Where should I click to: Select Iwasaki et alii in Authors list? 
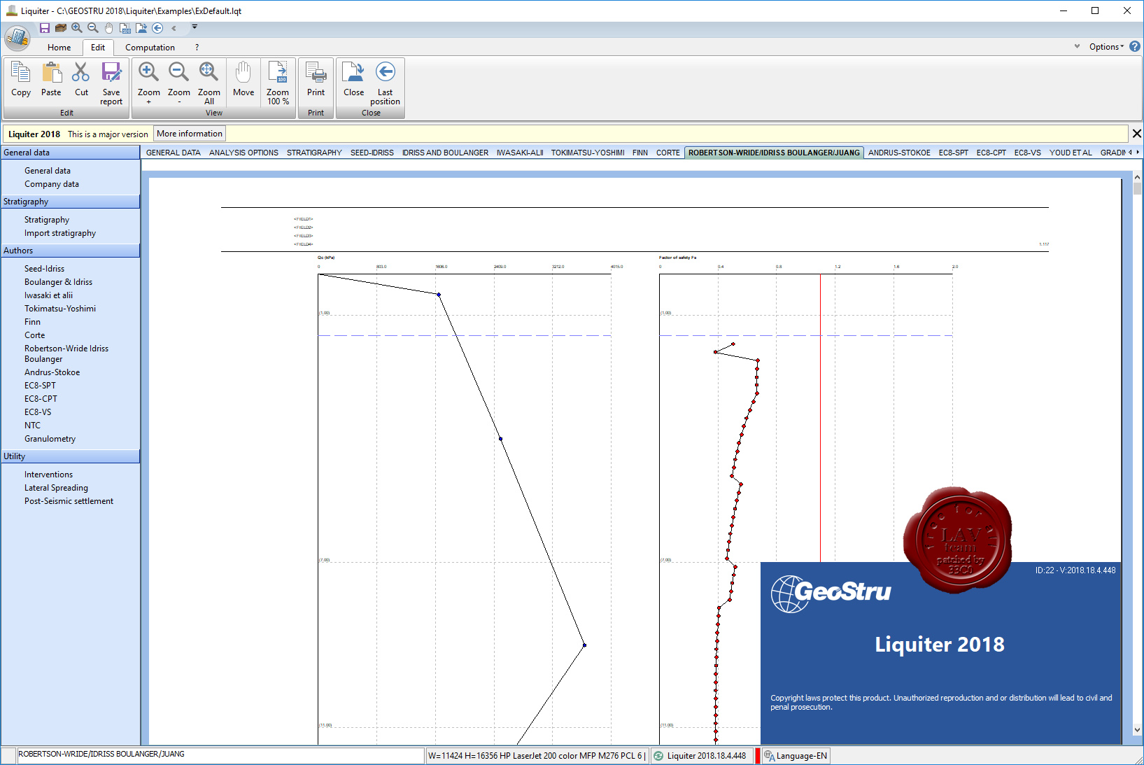coord(48,295)
